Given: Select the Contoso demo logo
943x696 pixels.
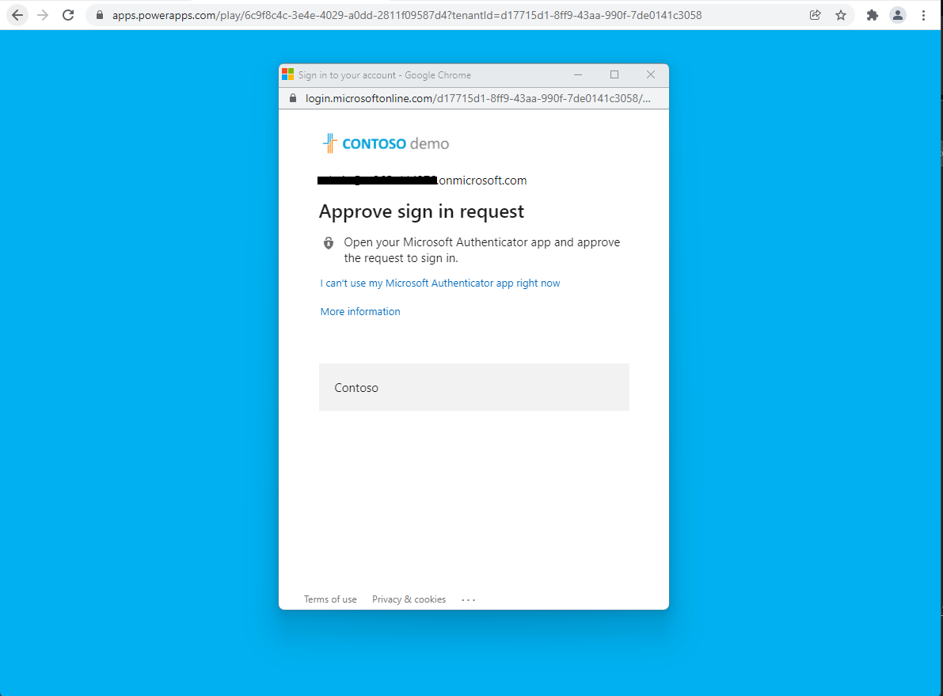Looking at the screenshot, I should pyautogui.click(x=385, y=143).
